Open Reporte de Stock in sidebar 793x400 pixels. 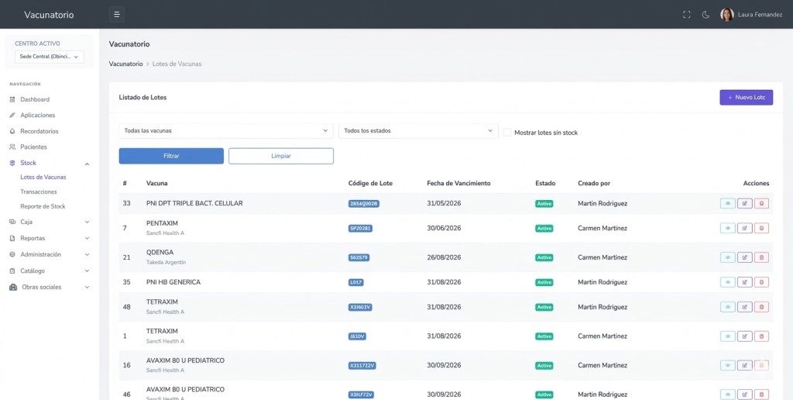(x=43, y=206)
